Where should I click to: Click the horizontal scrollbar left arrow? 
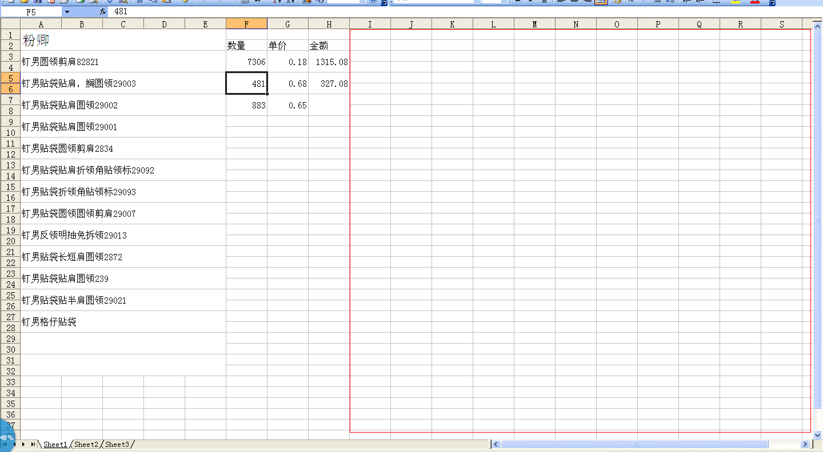(x=496, y=444)
